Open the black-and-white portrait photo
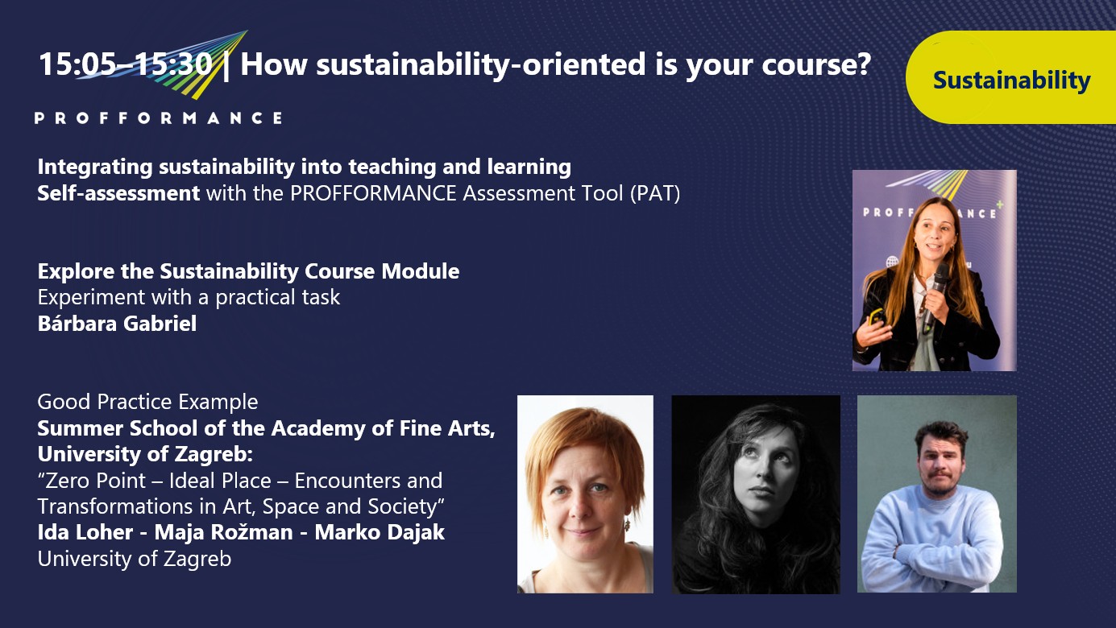1116x628 pixels. (756, 494)
